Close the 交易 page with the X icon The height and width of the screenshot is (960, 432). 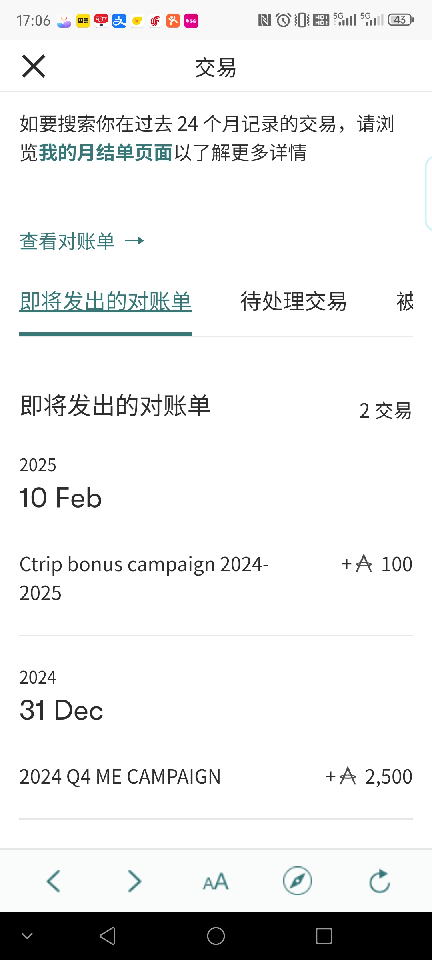(x=34, y=66)
